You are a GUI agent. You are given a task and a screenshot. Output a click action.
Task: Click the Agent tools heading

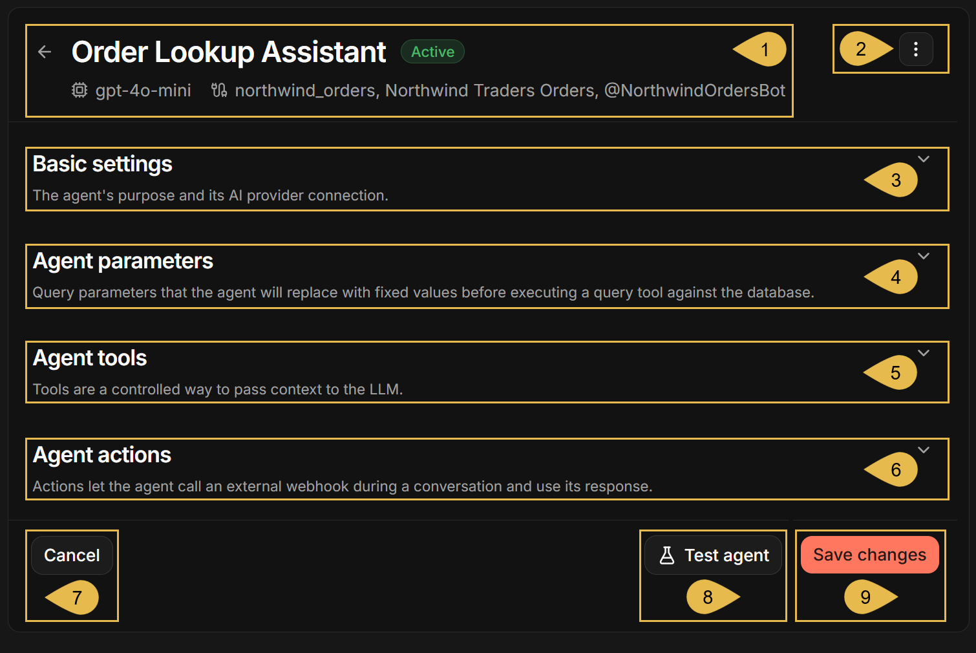90,358
